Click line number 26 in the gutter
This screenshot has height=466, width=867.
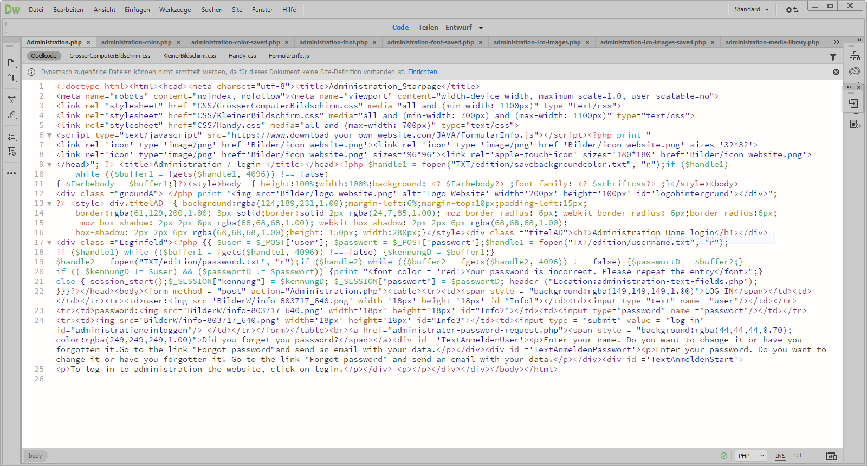[x=39, y=379]
